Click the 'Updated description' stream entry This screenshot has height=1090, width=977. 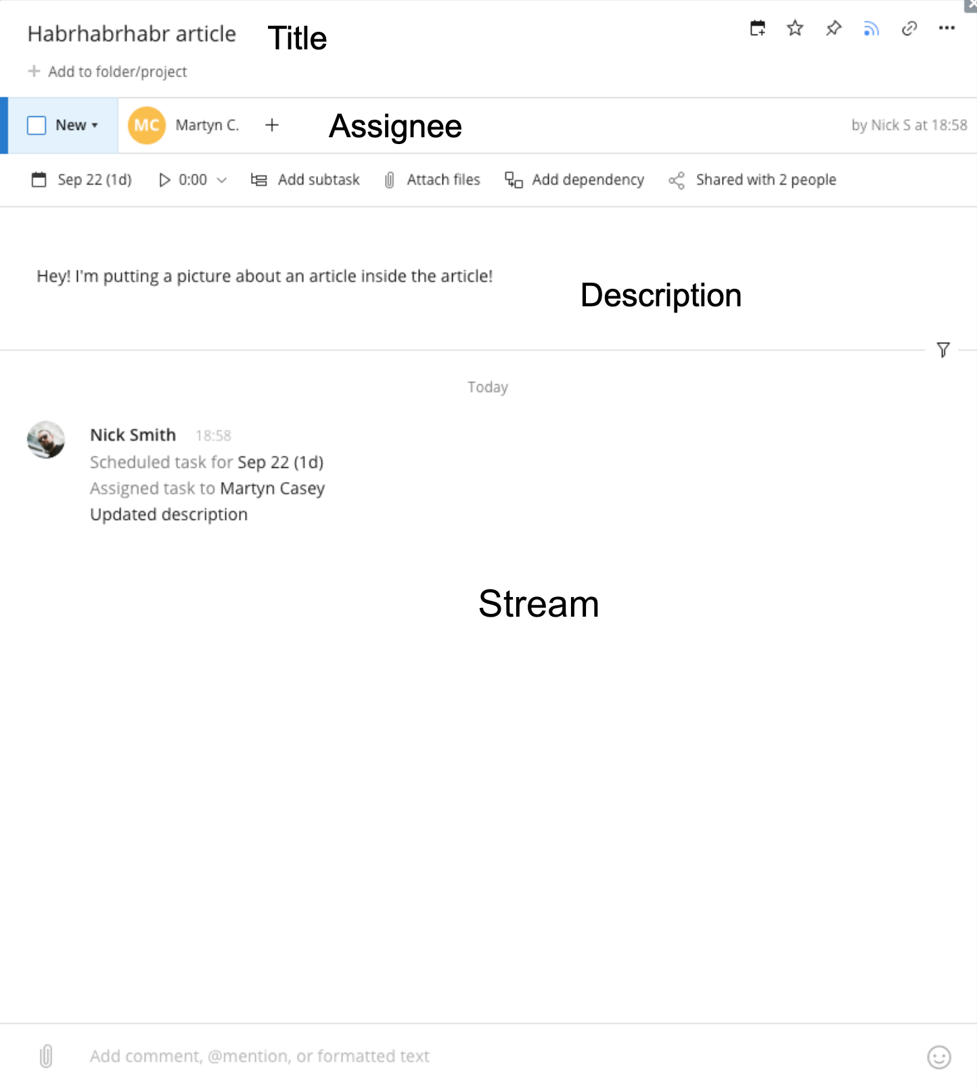click(169, 515)
